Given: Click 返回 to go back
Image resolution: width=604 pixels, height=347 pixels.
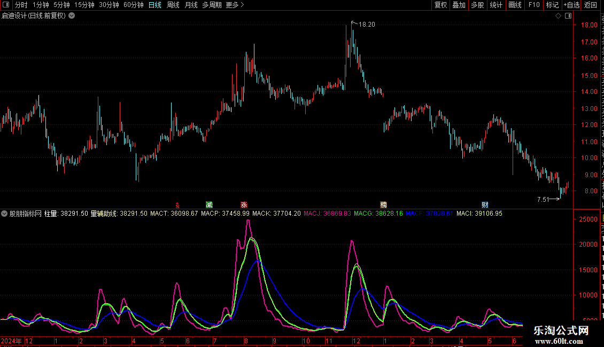Looking at the screenshot, I should click(591, 5).
